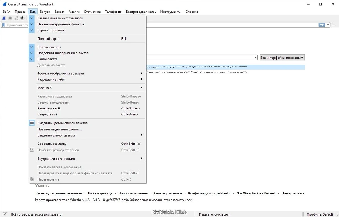The image size is (339, 217).
Task: Click the resize columns icon in menu
Action: pyautogui.click(x=32, y=150)
